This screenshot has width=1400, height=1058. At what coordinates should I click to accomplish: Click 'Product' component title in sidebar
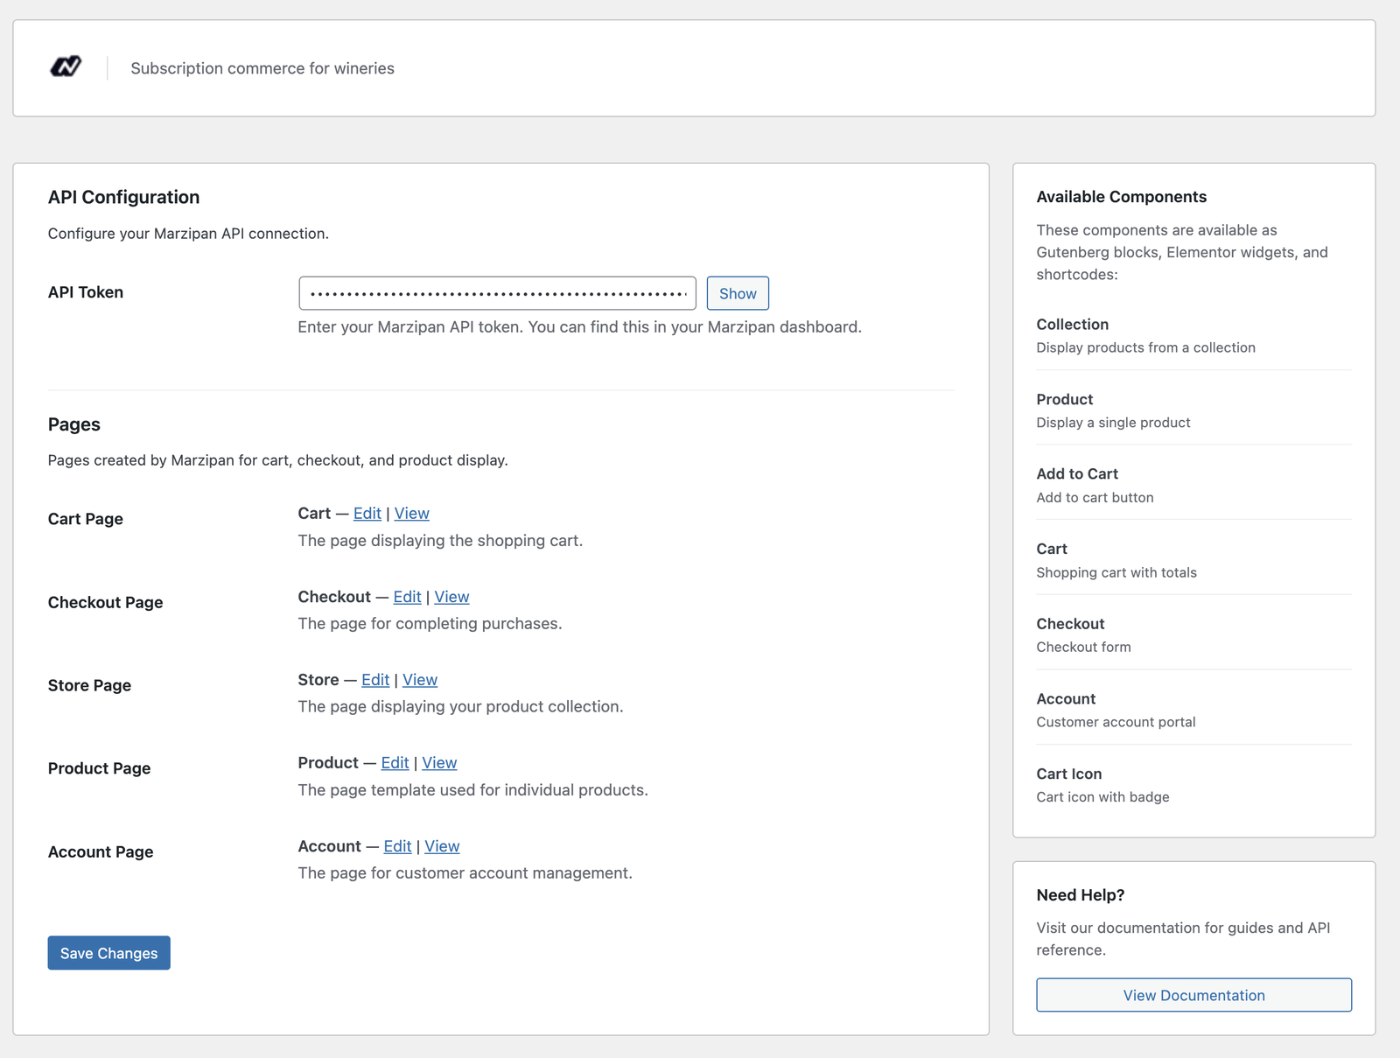1065,400
